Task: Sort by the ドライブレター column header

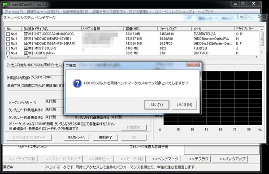Action: click(x=247, y=29)
